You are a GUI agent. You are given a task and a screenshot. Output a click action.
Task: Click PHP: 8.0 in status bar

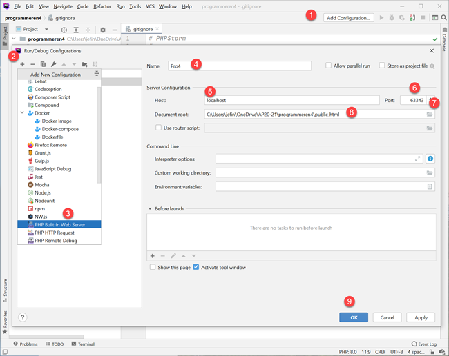pyautogui.click(x=347, y=352)
